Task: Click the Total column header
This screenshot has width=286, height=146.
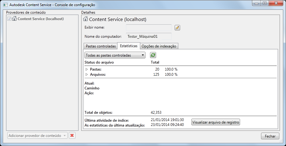Action: [x=155, y=62]
